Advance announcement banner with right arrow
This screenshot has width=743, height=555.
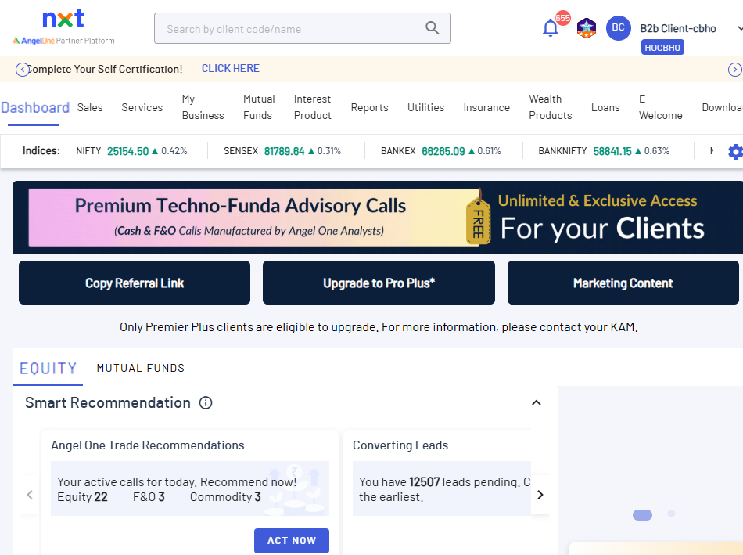(734, 70)
